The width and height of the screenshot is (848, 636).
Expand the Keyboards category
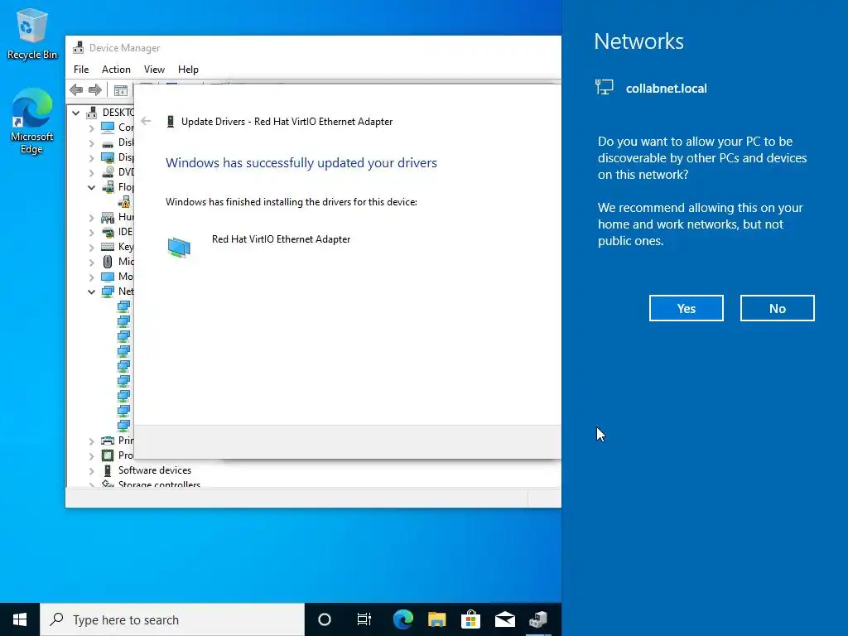tap(91, 247)
